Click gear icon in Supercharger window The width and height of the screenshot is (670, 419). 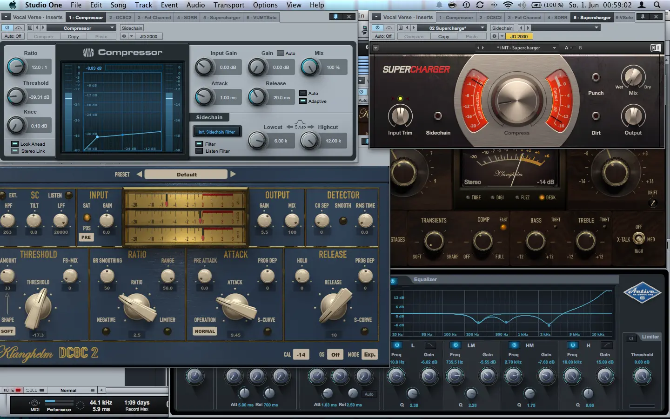click(x=494, y=36)
